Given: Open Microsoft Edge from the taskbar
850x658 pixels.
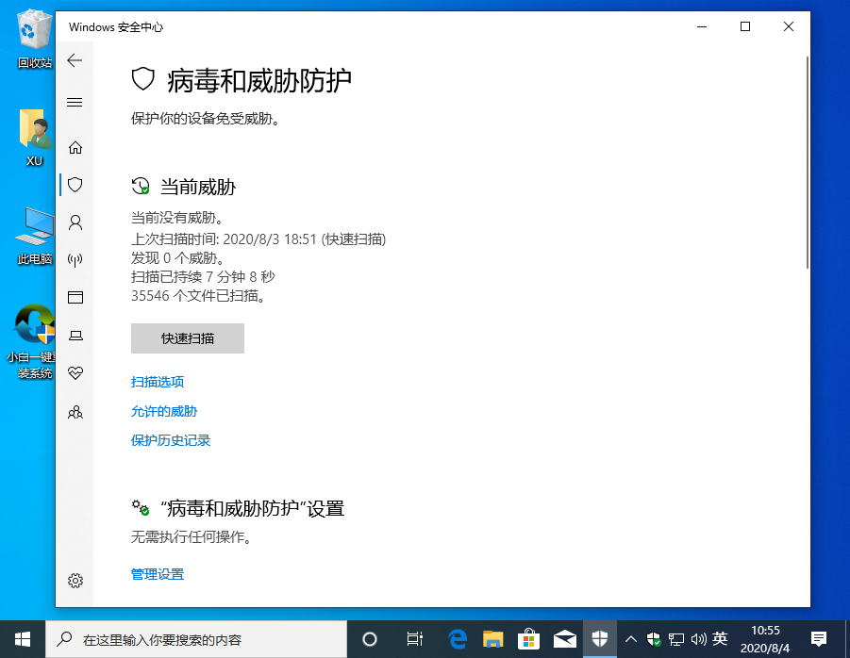Looking at the screenshot, I should point(457,638).
